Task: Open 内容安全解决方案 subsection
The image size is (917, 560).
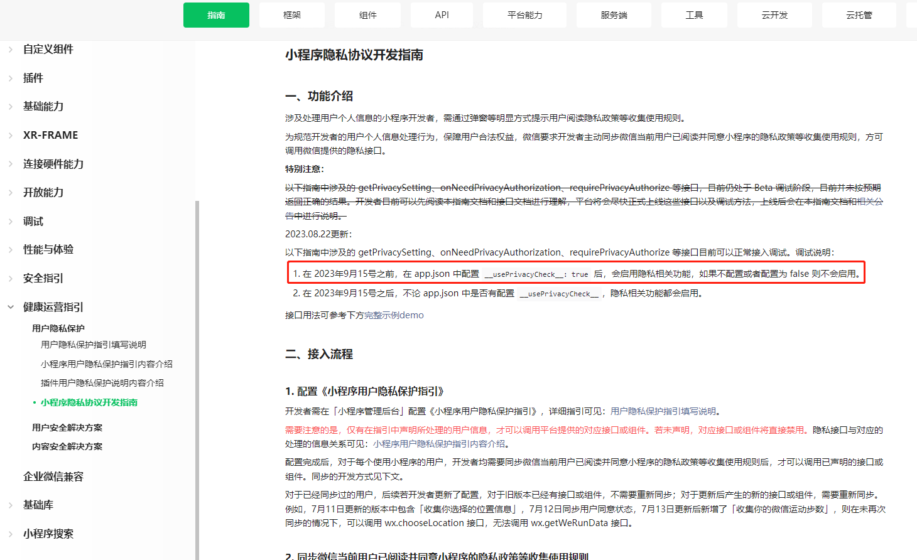Action: 67,446
